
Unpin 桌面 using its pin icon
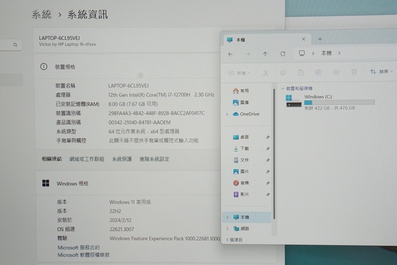coord(268,137)
